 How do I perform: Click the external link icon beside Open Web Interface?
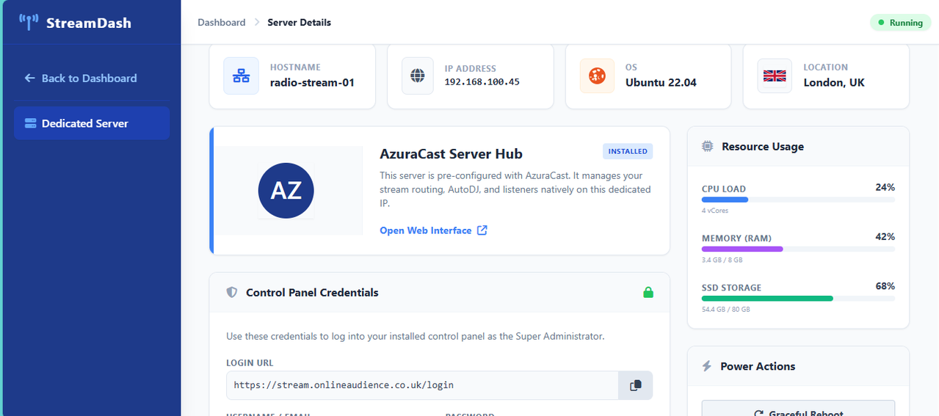click(x=482, y=230)
